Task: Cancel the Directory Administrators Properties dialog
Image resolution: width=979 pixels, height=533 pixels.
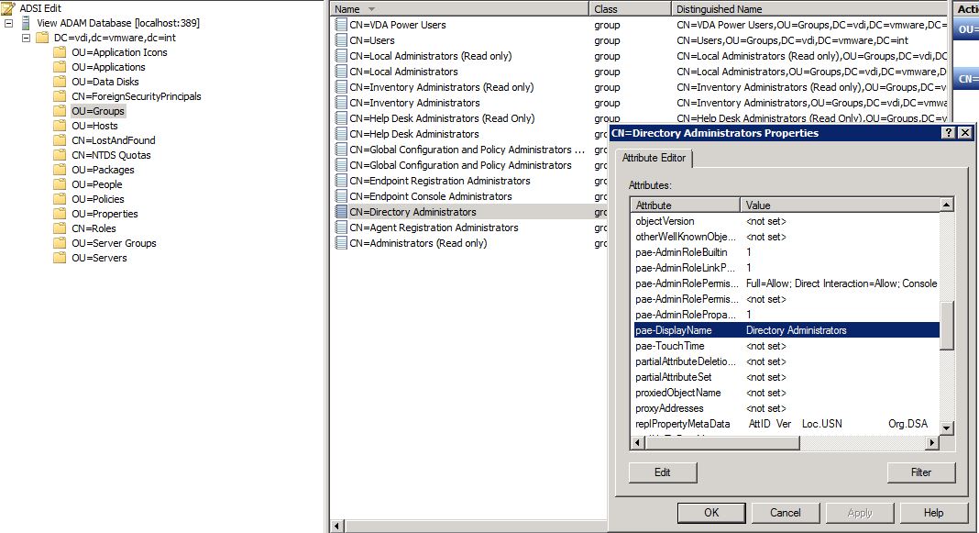Action: click(x=786, y=512)
